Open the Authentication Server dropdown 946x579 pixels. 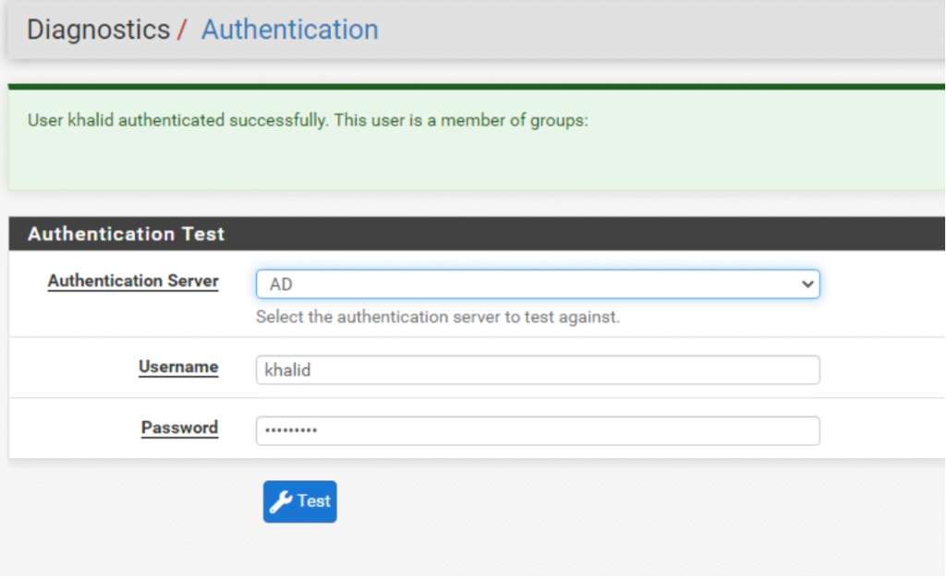[537, 284]
